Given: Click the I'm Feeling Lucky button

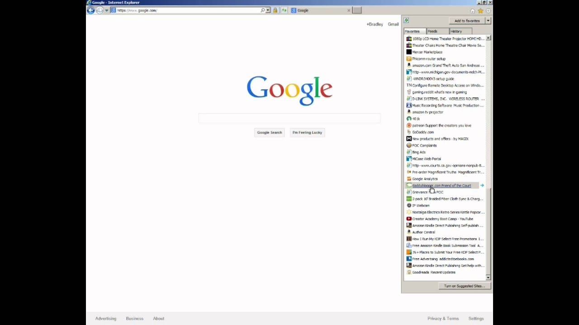Looking at the screenshot, I should (307, 132).
